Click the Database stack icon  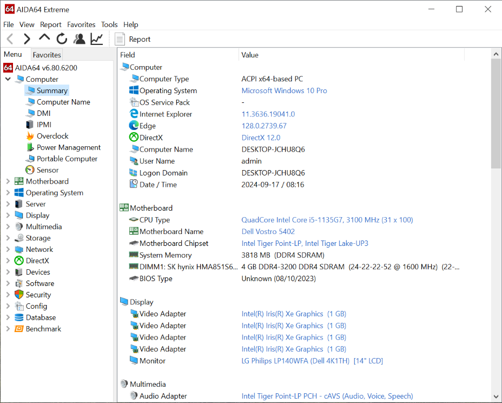19,317
